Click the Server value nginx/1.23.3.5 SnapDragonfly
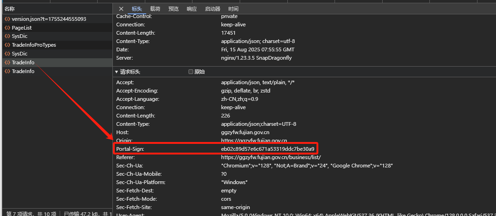496x216 pixels. coord(256,58)
